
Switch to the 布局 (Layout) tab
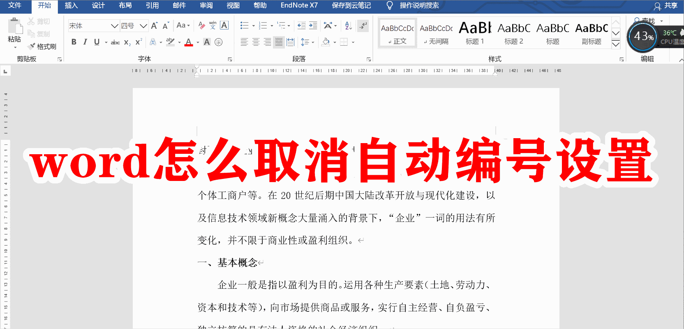[x=125, y=5]
